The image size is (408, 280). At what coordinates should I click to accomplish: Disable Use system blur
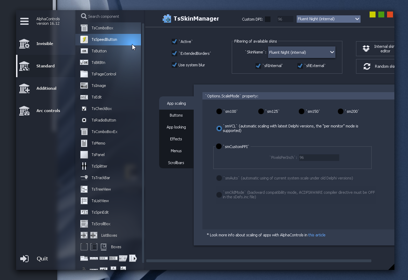coord(175,65)
